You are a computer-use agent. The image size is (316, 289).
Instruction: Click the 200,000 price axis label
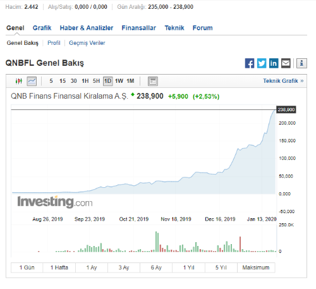tap(287, 123)
